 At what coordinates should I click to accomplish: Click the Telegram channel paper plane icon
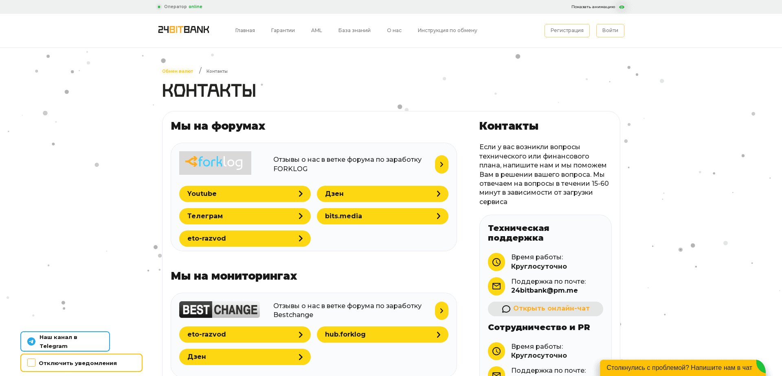point(31,341)
